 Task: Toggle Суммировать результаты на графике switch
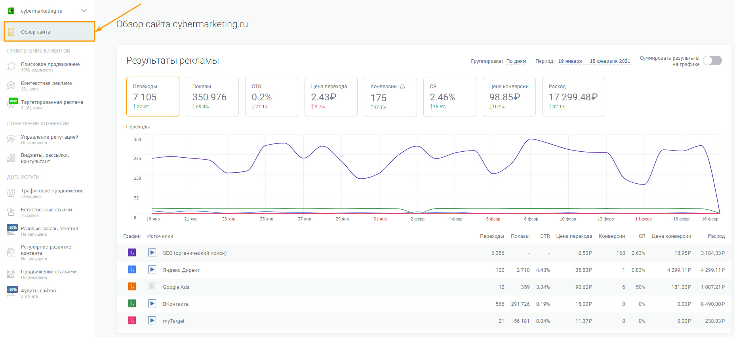pos(712,60)
